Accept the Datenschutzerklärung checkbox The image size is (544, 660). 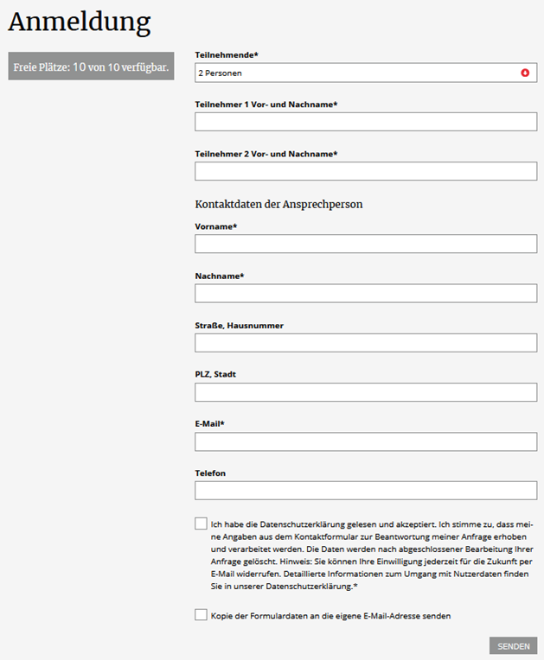[202, 524]
